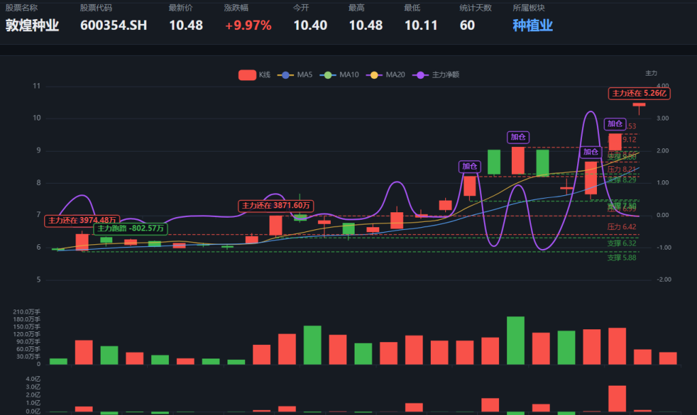Image resolution: width=697 pixels, height=415 pixels.
Task: Click the 统计天数 value 60
Action: point(467,25)
